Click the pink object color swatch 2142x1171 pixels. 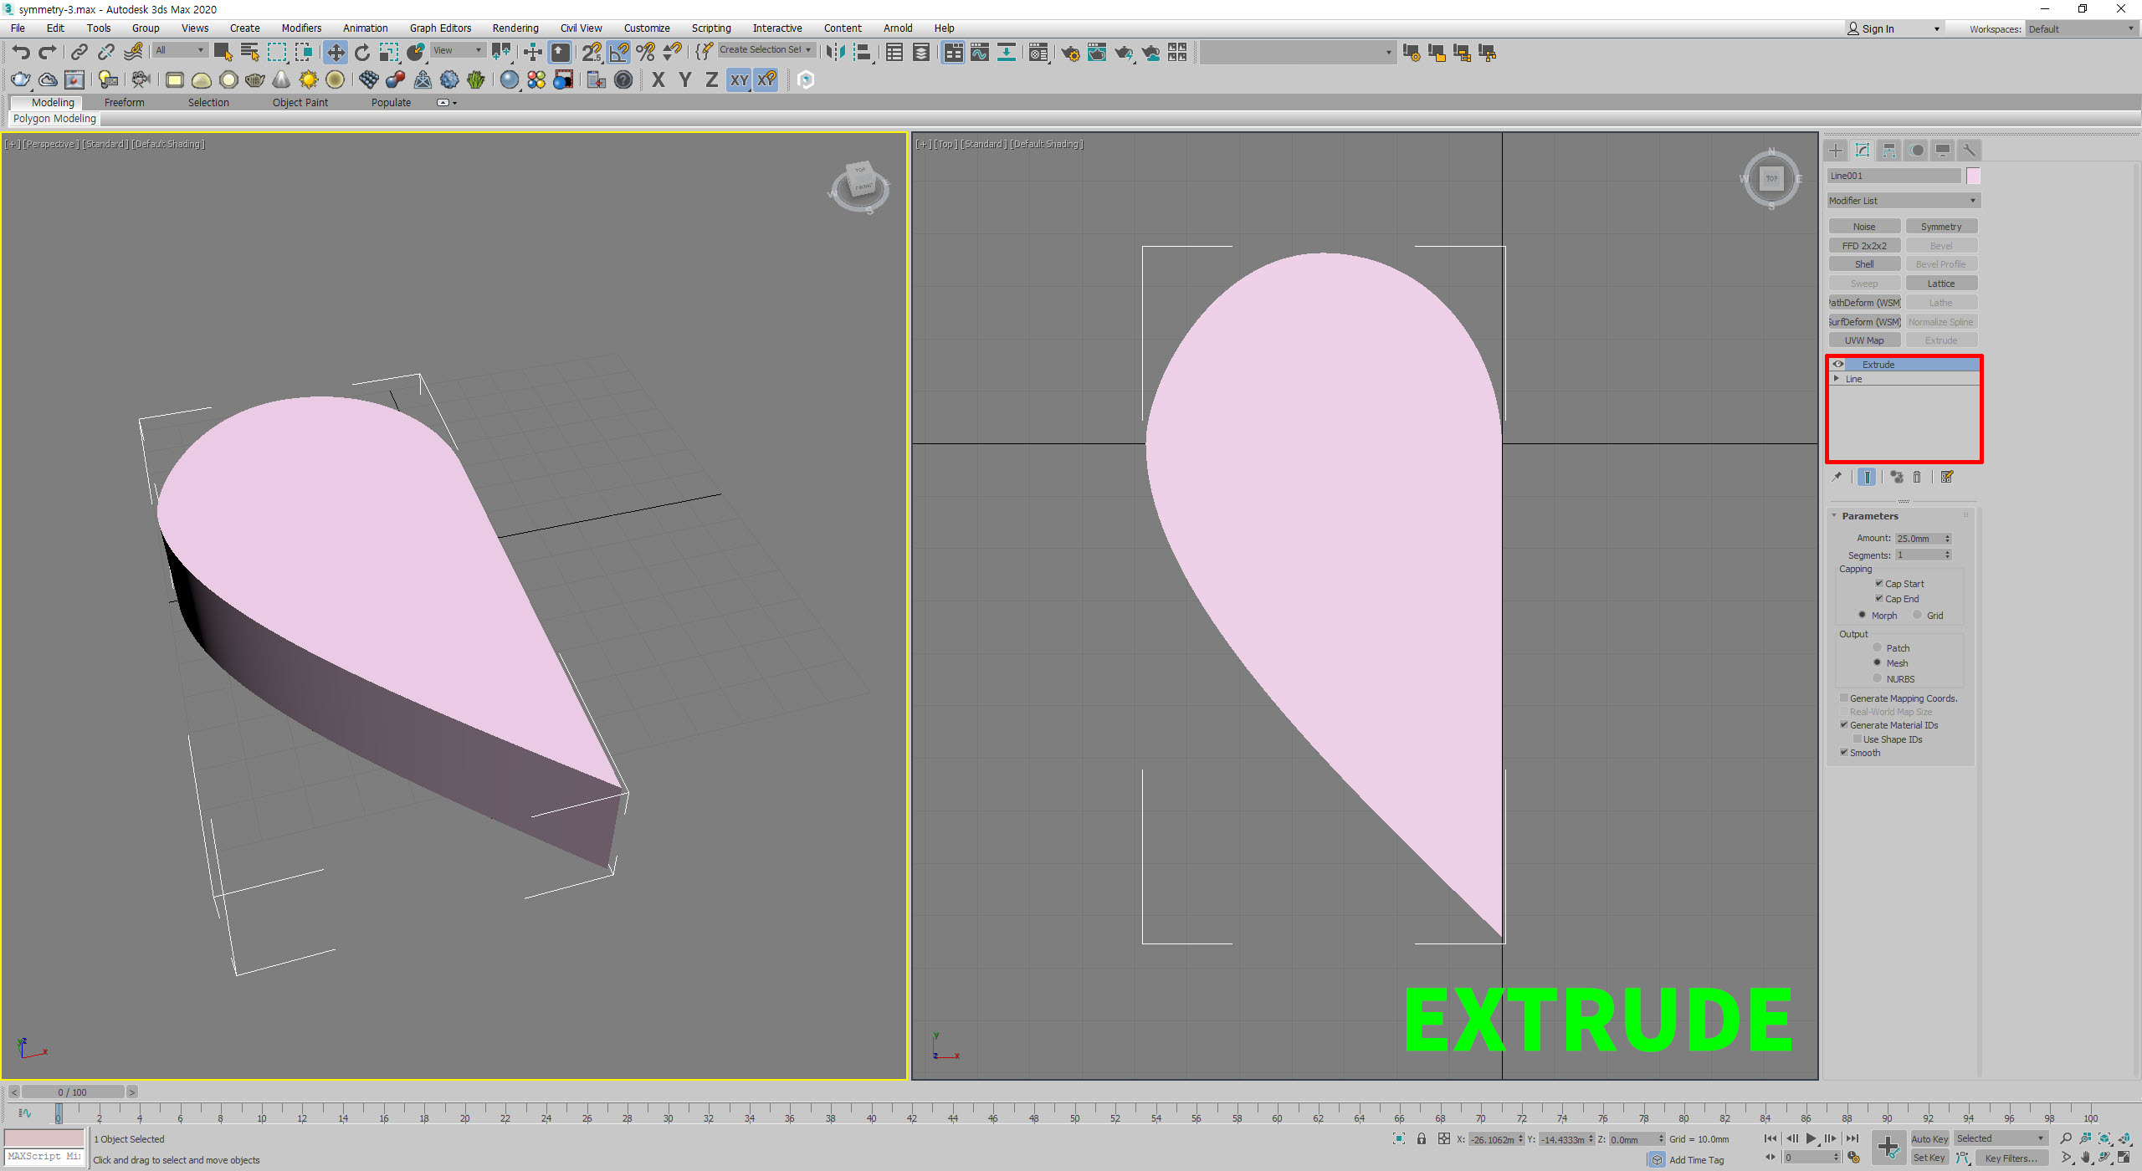[x=1973, y=176]
